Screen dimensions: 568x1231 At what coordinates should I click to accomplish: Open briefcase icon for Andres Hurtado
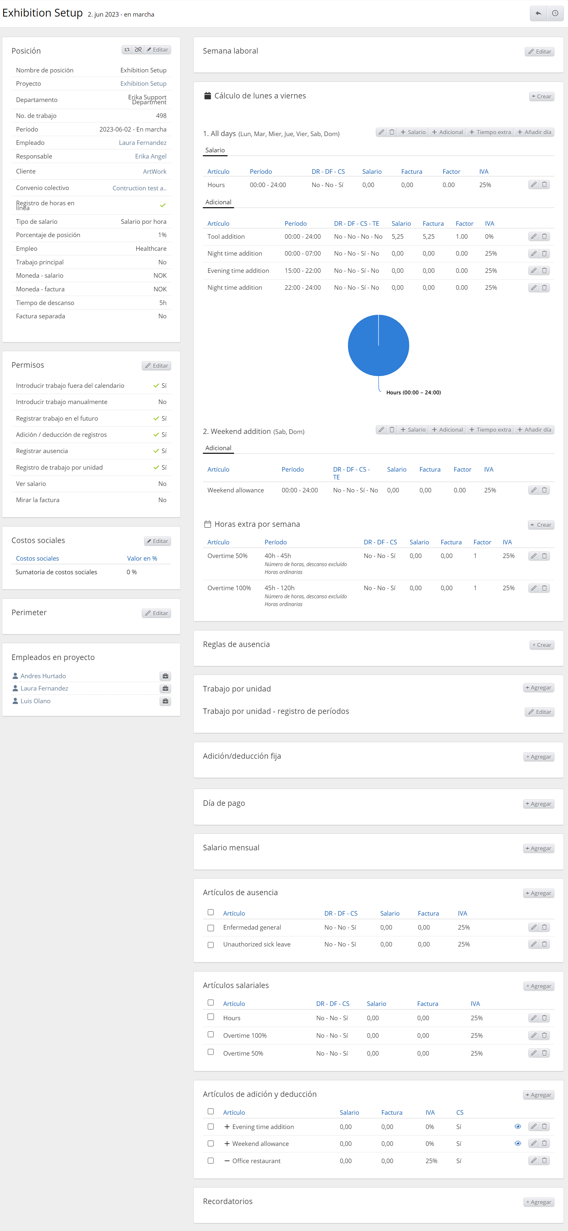tap(165, 676)
